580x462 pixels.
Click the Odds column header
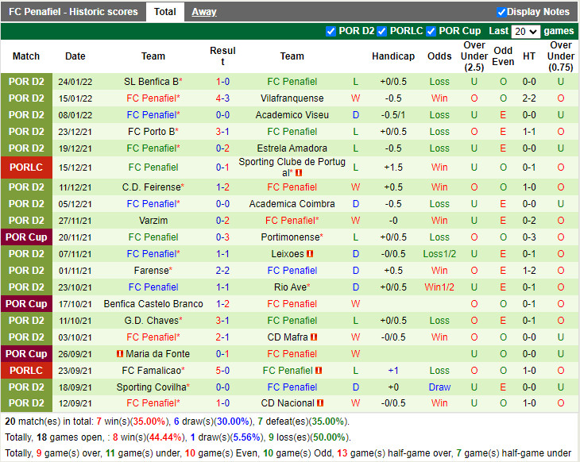click(x=439, y=56)
